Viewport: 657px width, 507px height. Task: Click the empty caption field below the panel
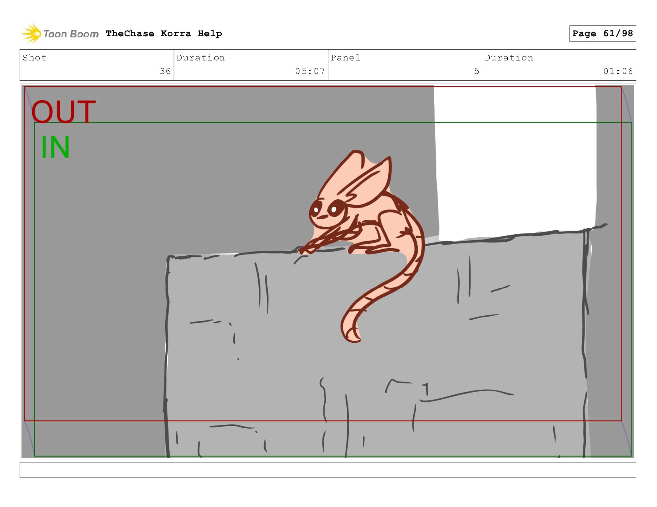328,470
